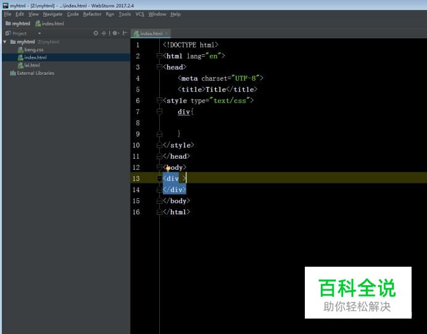Open the VCS menu
The height and width of the screenshot is (334, 427).
[139, 14]
